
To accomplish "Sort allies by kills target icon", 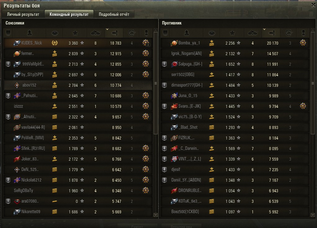I will point(132,33).
